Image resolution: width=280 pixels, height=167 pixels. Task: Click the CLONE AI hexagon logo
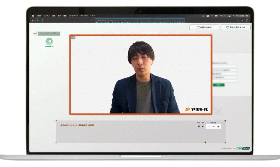49,42
